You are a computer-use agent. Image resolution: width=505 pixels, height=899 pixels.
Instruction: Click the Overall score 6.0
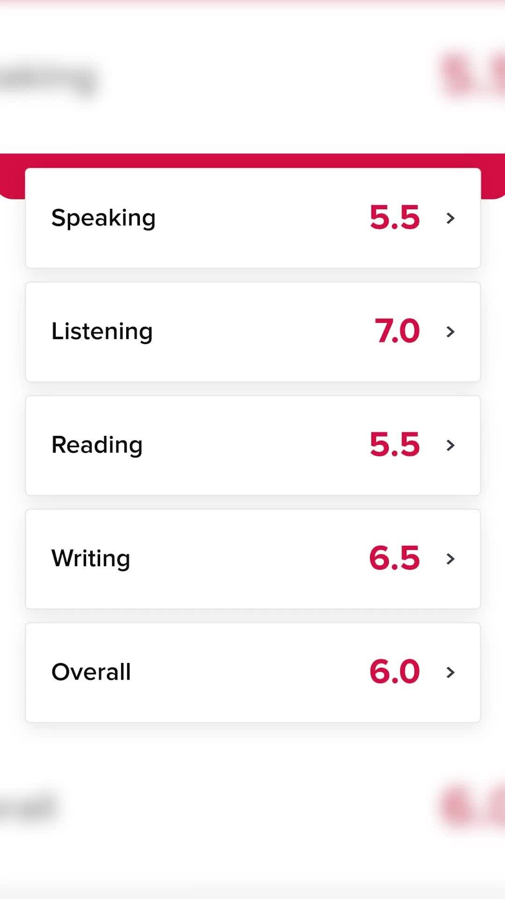point(395,671)
